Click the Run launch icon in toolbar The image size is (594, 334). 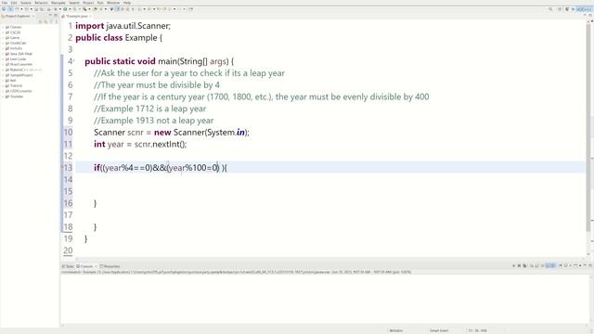[x=65, y=8]
